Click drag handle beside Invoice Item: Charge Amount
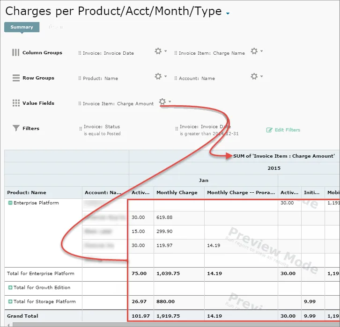Screen dimensions: 340x327 [x=80, y=104]
